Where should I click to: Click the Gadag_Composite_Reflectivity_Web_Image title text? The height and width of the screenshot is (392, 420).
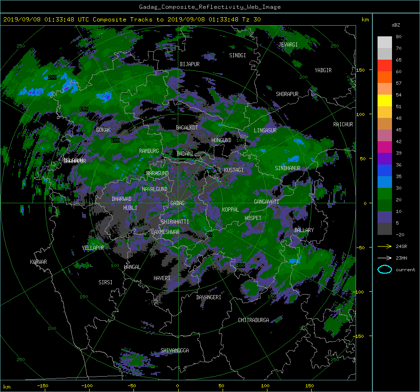pos(210,7)
